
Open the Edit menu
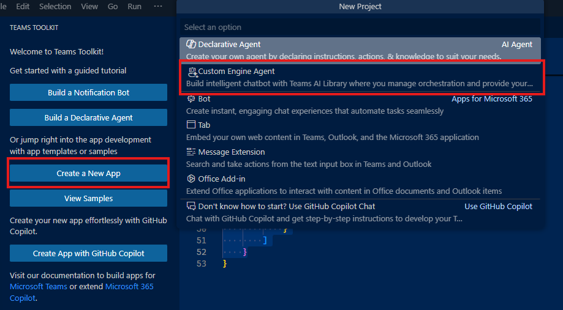point(23,7)
